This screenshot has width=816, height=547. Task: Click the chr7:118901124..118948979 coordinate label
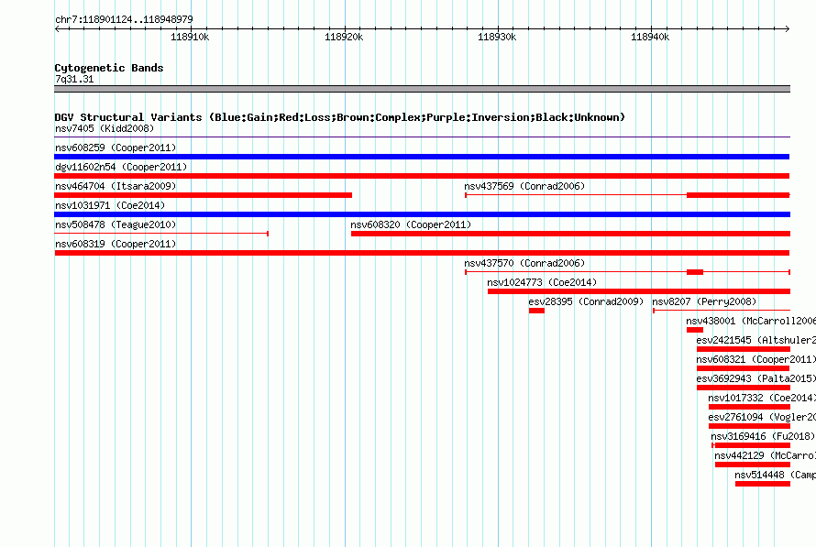click(124, 19)
